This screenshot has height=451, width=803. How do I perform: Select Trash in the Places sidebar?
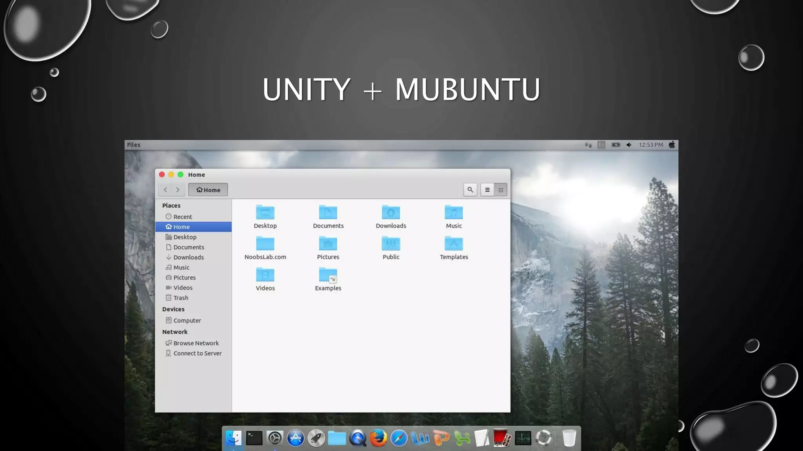(x=193, y=298)
